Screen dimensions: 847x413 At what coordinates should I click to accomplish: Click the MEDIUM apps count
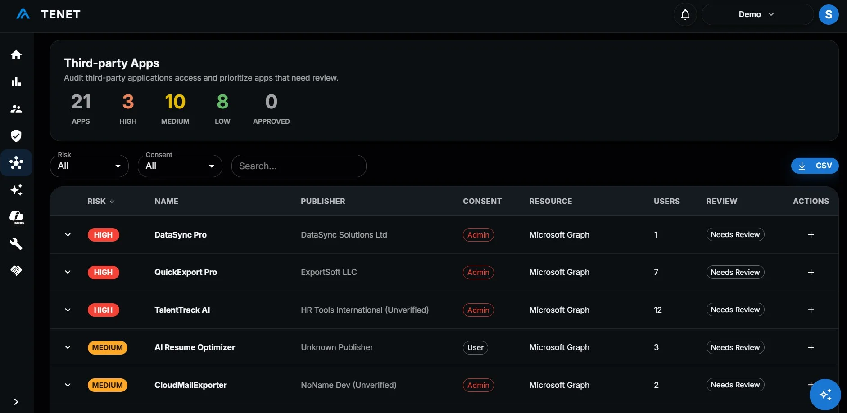tap(175, 108)
